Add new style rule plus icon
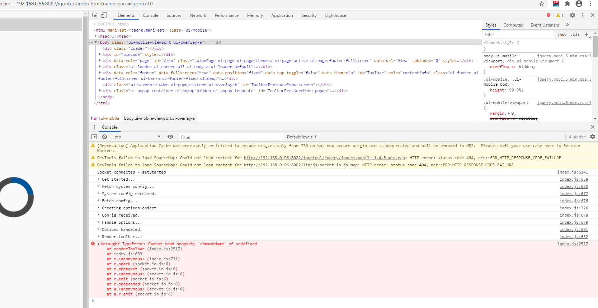 587,34
